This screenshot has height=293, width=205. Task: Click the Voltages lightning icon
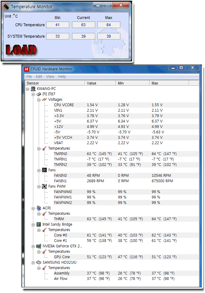click(x=44, y=99)
